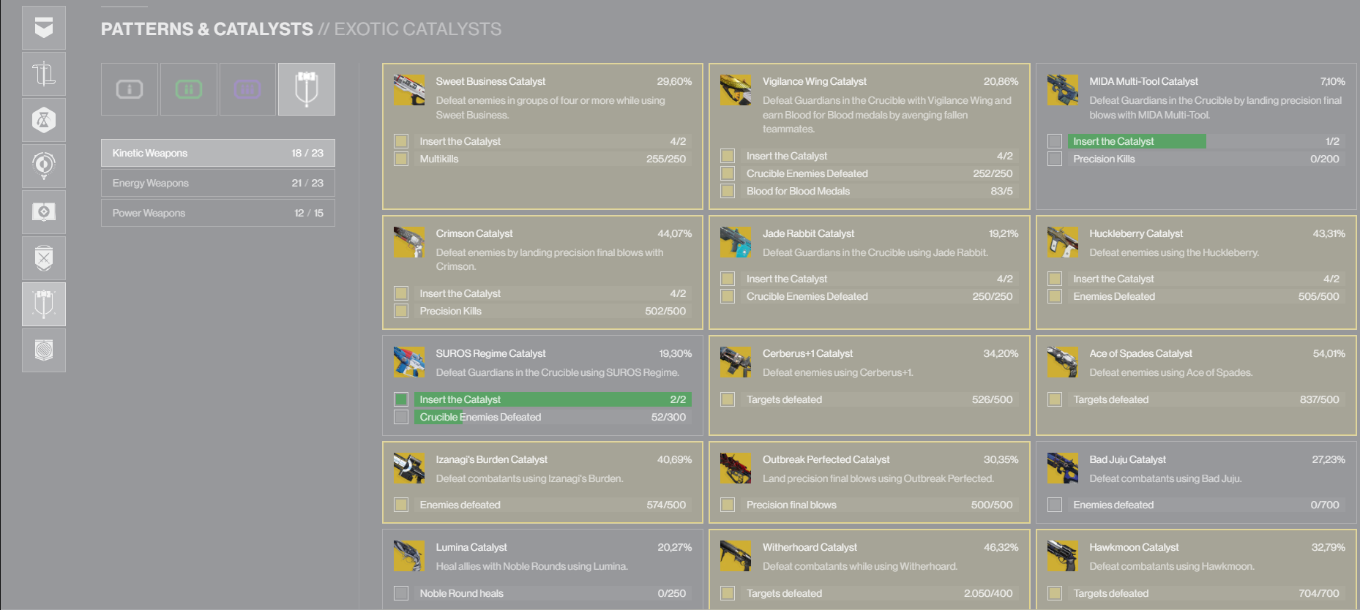The height and width of the screenshot is (610, 1360).
Task: Switch to the purple tier III category tab
Action: click(x=247, y=89)
